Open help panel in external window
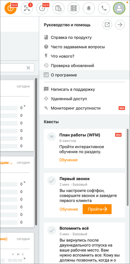 pyautogui.click(x=107, y=25)
